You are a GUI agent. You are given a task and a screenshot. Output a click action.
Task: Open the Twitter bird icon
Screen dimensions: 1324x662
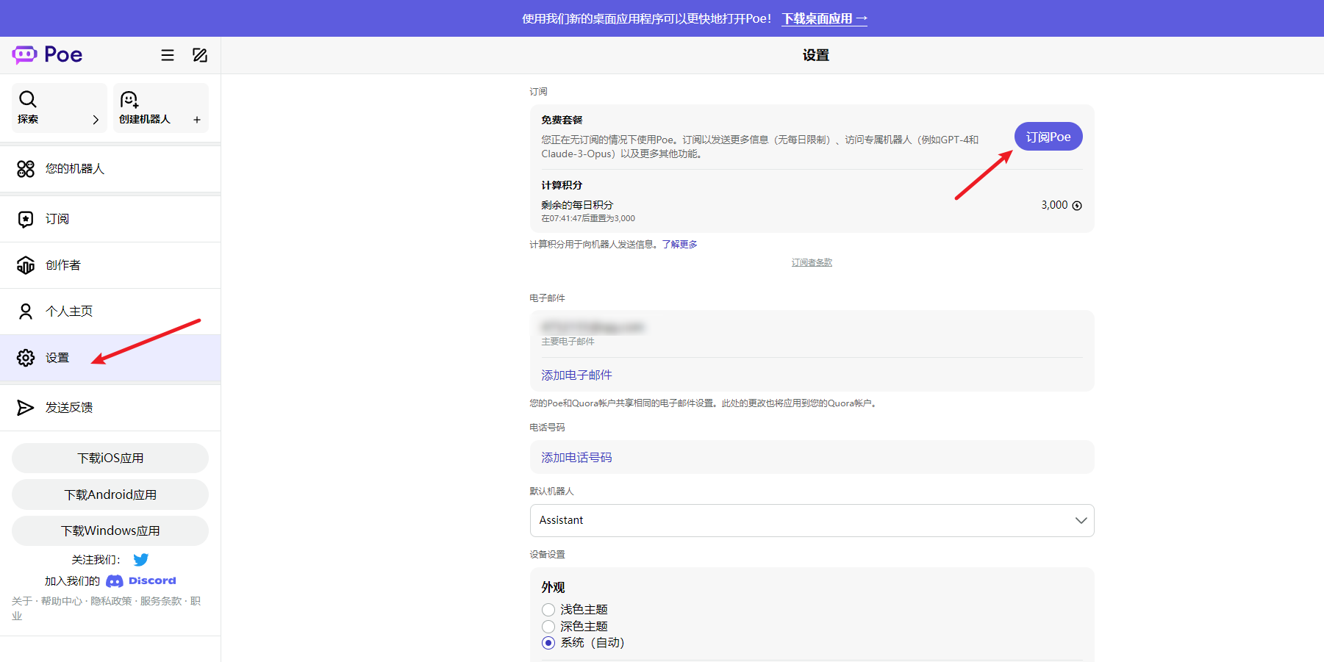click(x=141, y=560)
